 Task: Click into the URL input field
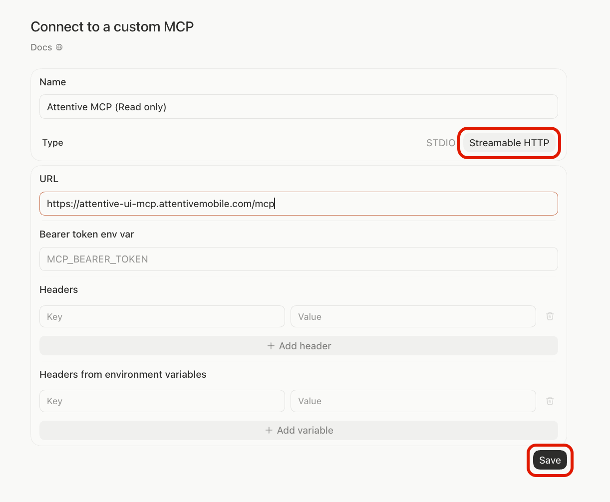pyautogui.click(x=299, y=204)
